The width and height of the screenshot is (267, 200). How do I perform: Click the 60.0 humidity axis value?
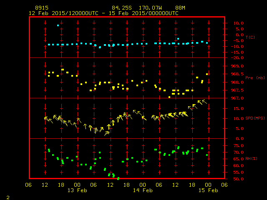coord(238,166)
